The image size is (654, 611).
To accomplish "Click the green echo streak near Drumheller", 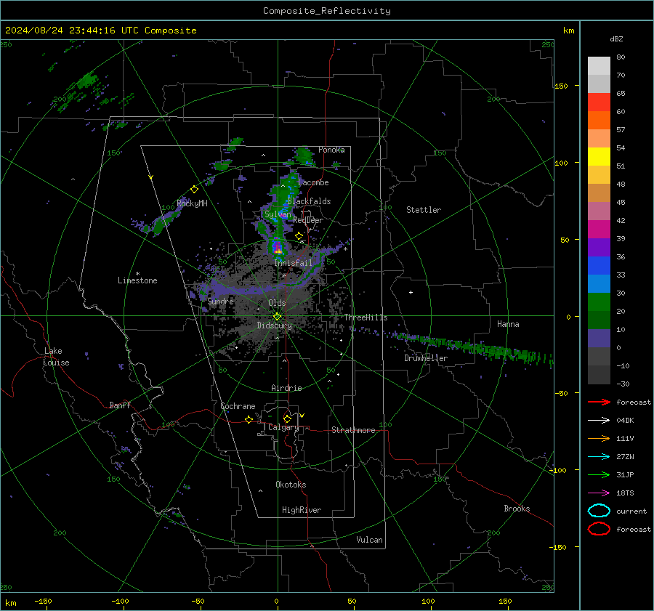I will pyautogui.click(x=472, y=346).
